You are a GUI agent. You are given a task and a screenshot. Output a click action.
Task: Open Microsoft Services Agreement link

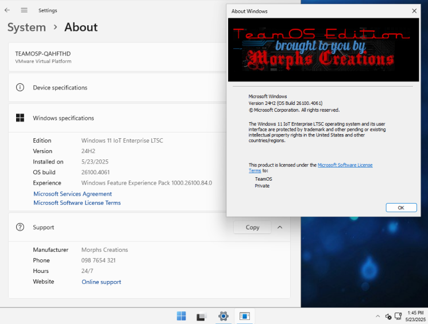[72, 194]
